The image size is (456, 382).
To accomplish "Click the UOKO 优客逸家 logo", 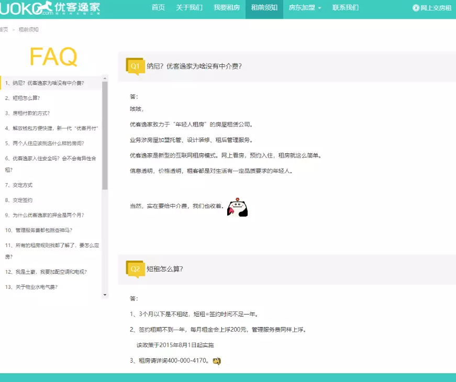I will tap(50, 8).
